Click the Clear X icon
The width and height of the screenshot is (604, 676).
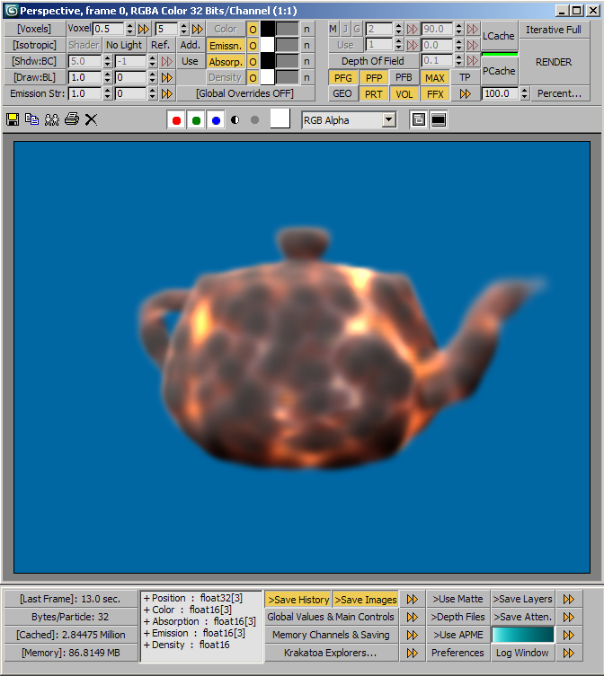(x=91, y=119)
